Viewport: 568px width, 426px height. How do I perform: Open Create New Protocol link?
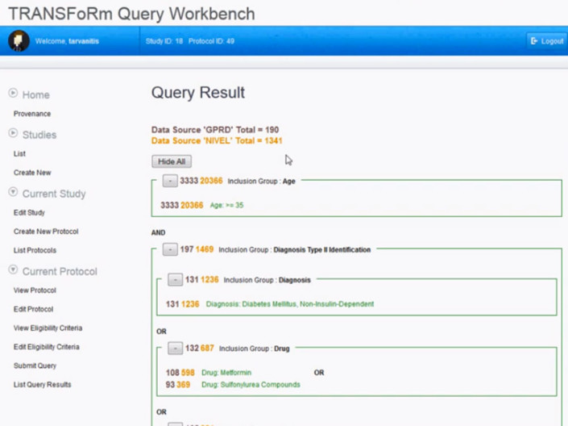click(46, 232)
